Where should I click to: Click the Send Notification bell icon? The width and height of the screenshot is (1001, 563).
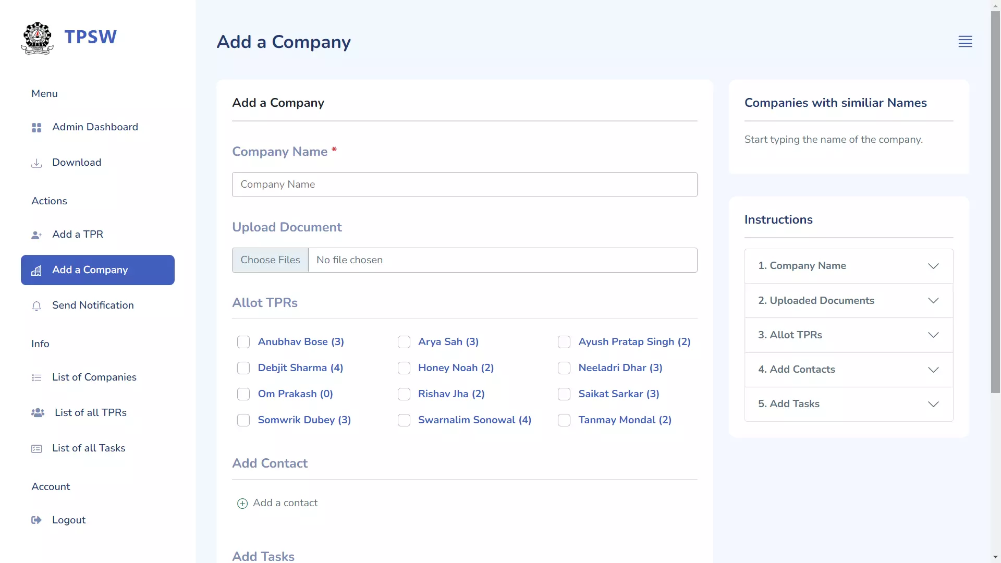click(x=36, y=305)
